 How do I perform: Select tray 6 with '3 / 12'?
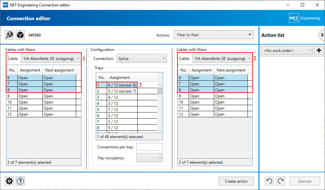pyautogui.click(x=127, y=115)
